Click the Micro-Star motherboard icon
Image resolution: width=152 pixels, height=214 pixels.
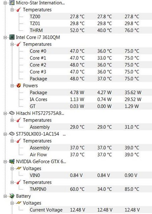click(x=12, y=2)
